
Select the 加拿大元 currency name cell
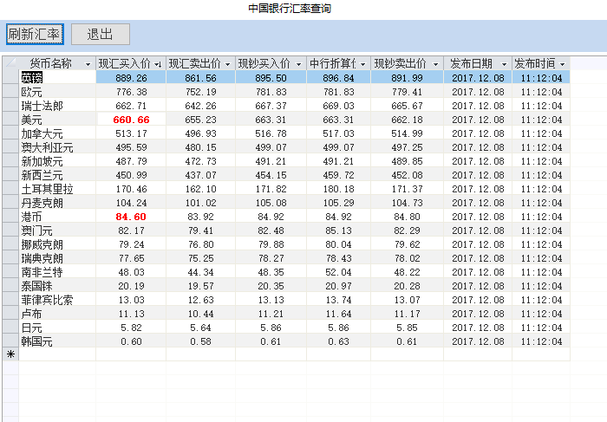coord(57,133)
